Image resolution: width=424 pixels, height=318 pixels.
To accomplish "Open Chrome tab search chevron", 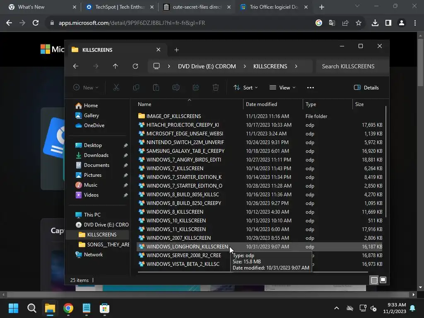I will point(357,6).
